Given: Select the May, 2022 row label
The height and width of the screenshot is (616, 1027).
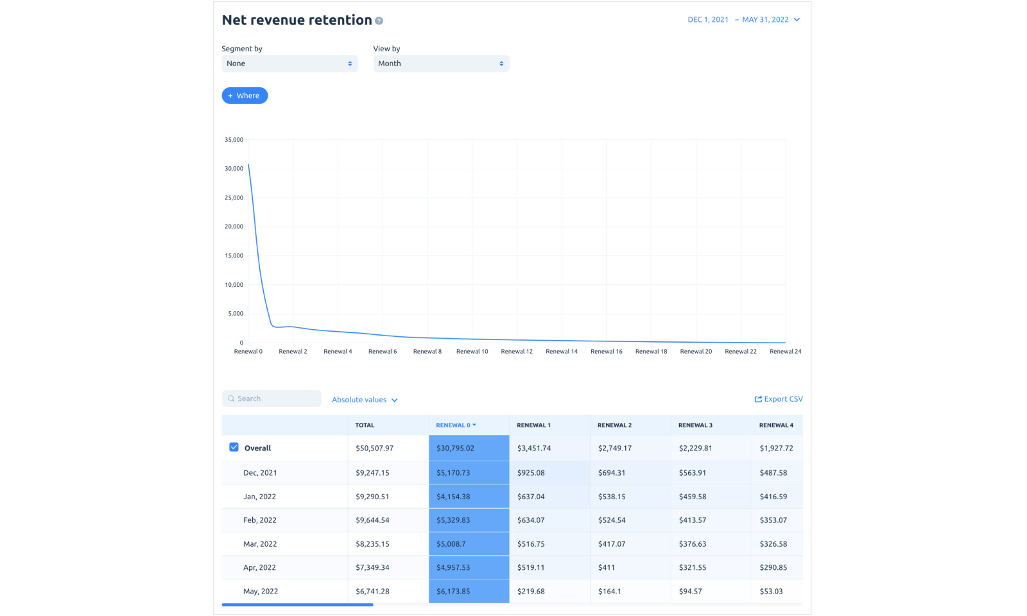Looking at the screenshot, I should (261, 592).
